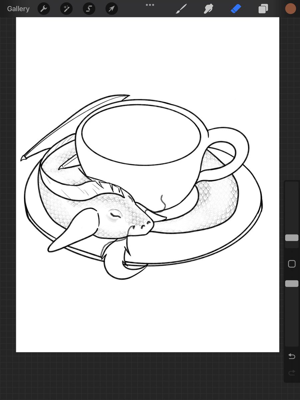300x400 pixels.
Task: Tap inside the teacup opening on canvas
Action: point(141,135)
